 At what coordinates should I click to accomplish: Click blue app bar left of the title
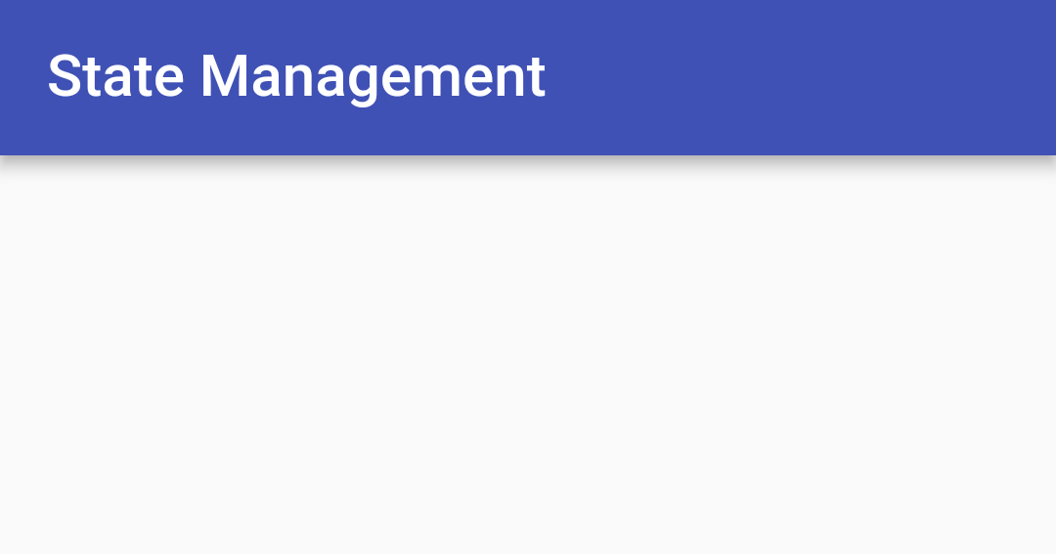22,76
